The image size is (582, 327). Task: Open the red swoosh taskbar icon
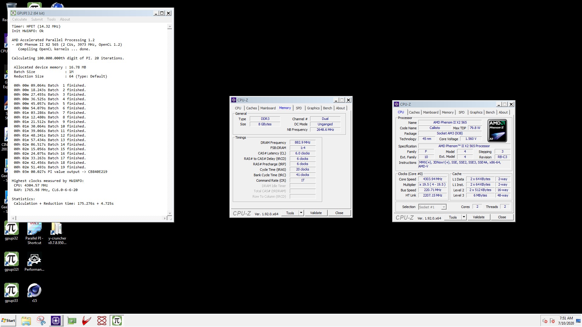click(87, 321)
